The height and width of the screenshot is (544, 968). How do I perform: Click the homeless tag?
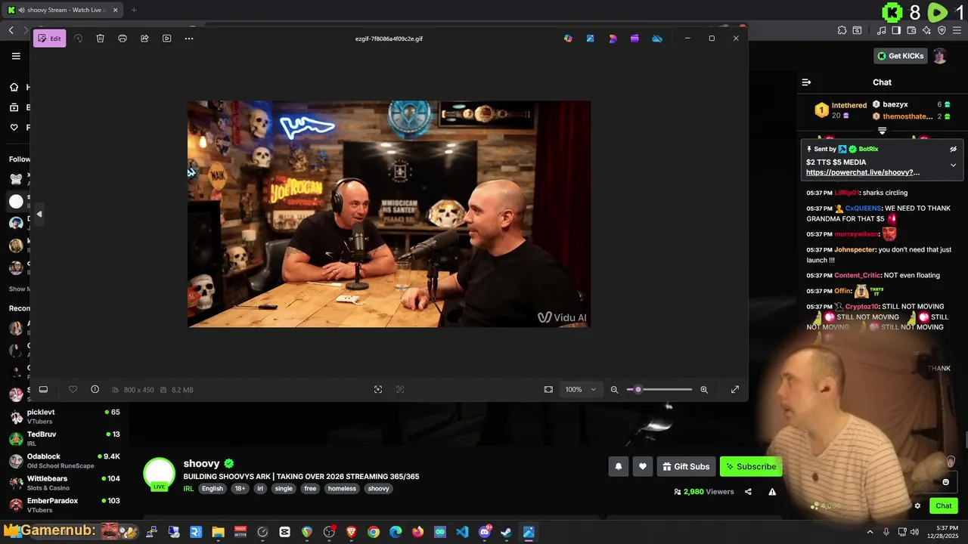pyautogui.click(x=342, y=489)
